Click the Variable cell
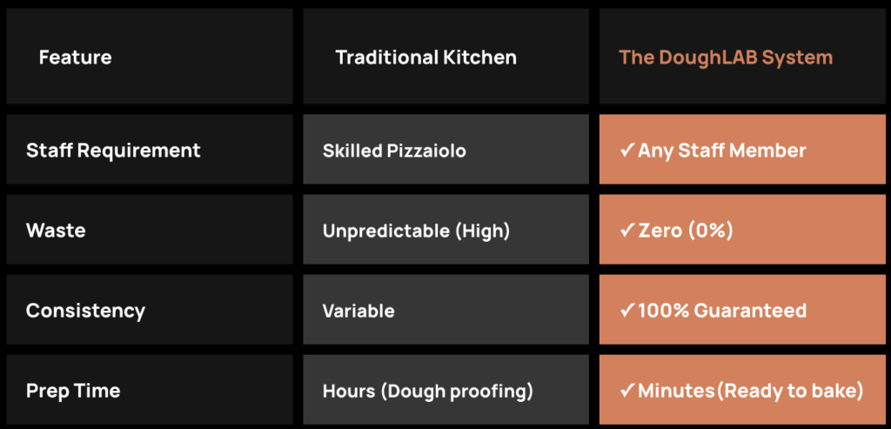Image resolution: width=891 pixels, height=429 pixels. pyautogui.click(x=358, y=311)
